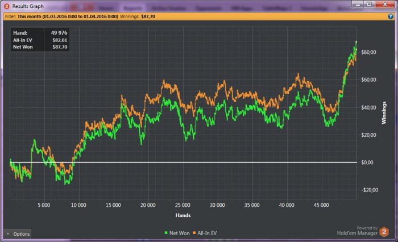Click the vertical Winnings axis title
Screen dimensions: 398x242
pyautogui.click(x=384, y=113)
